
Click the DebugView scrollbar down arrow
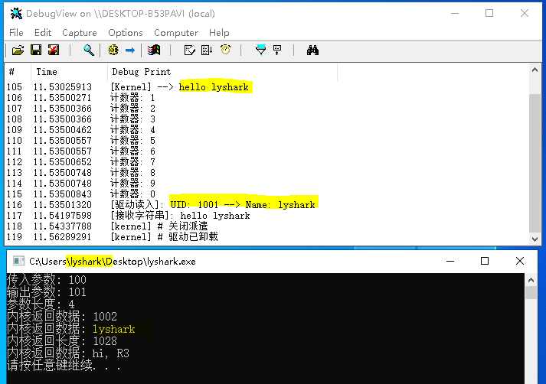[535, 239]
